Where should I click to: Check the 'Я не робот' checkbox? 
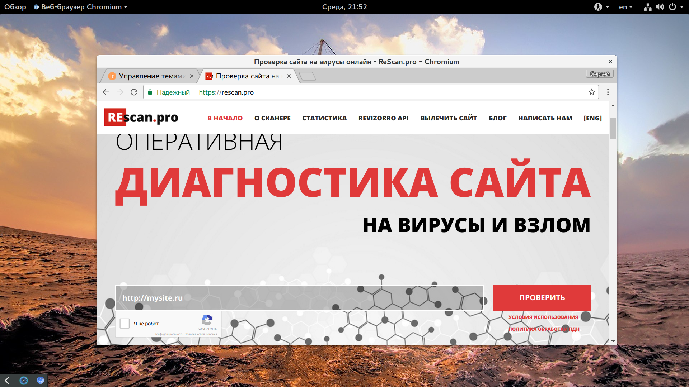point(125,324)
